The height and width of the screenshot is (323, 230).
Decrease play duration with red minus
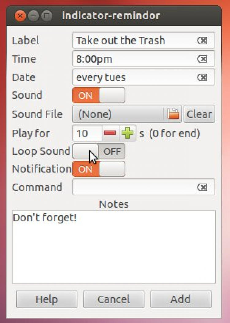pos(110,133)
